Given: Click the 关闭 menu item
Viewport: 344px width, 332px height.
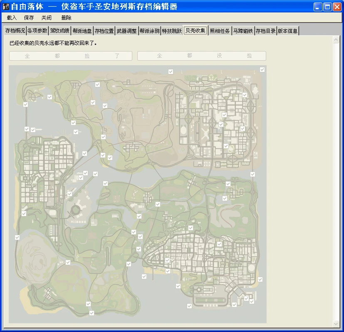Looking at the screenshot, I should point(46,18).
